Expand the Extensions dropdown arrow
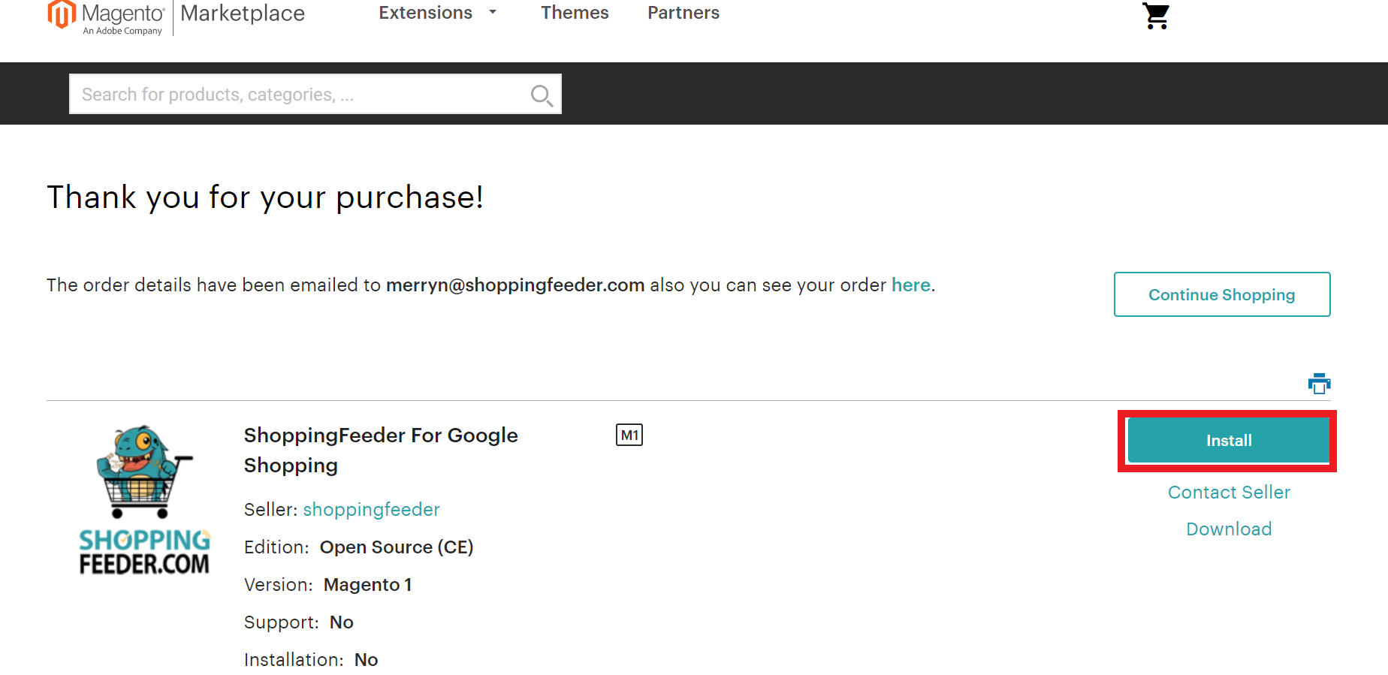 click(493, 12)
